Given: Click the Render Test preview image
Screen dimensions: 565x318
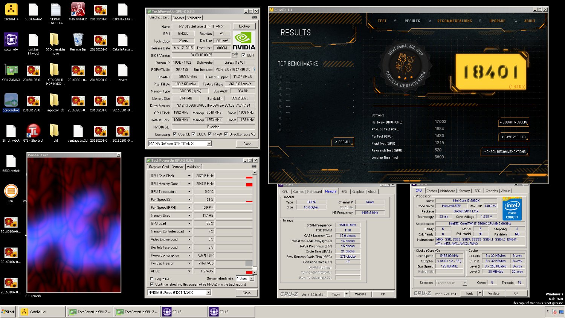Looking at the screenshot, I should [74, 225].
